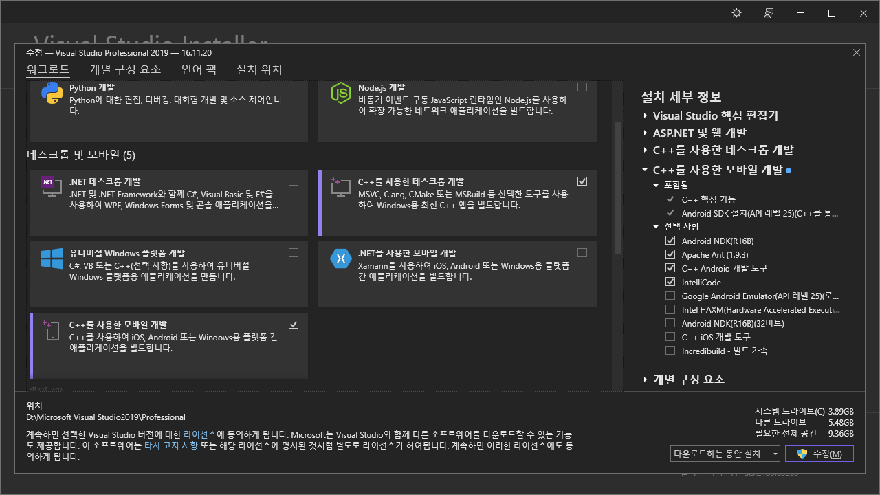
Task: Click the 다운로드하는 동안 설치 button
Action: pos(720,454)
